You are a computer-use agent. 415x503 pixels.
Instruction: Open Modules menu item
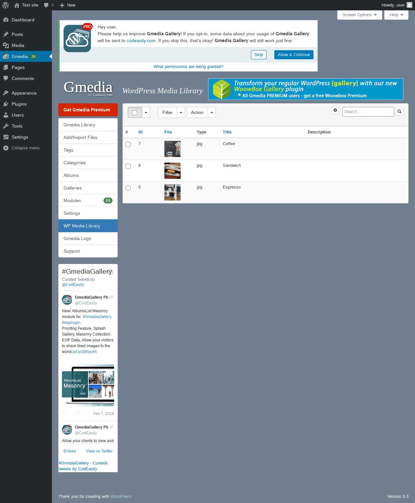pos(88,200)
